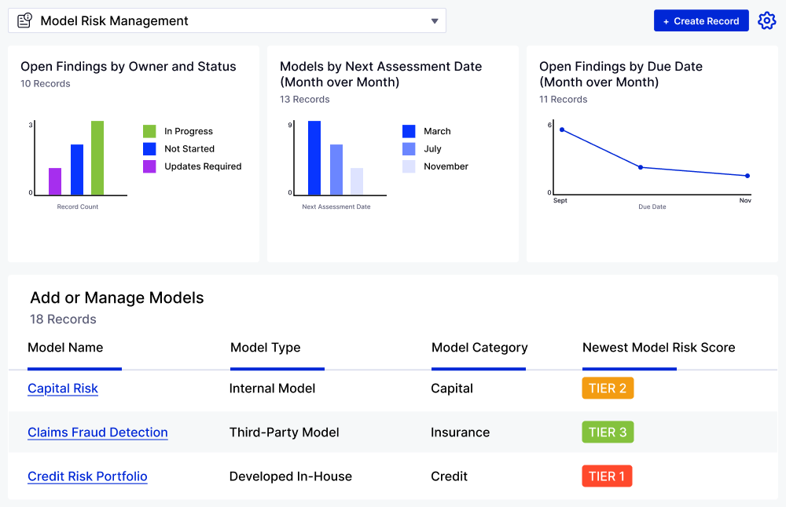Screen dimensions: 786x507
Task: Sort by Model Name column header
Action: (x=65, y=348)
